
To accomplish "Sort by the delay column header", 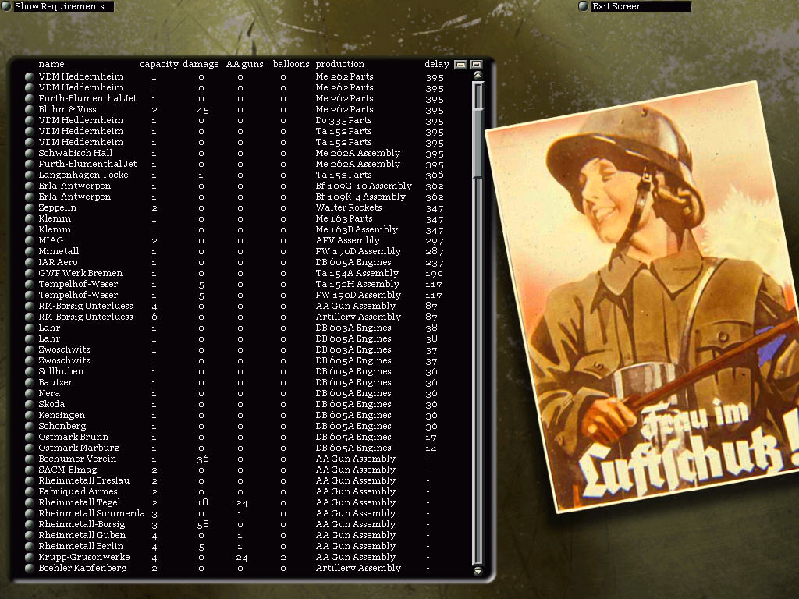I will 437,64.
